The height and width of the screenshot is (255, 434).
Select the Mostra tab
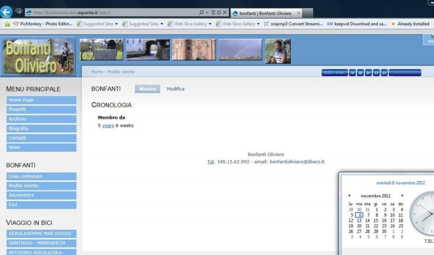pos(148,89)
